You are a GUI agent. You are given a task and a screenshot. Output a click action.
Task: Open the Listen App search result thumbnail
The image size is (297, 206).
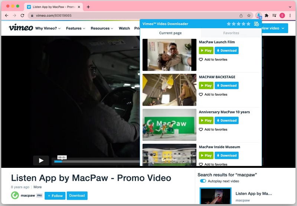pyautogui.click(x=216, y=196)
